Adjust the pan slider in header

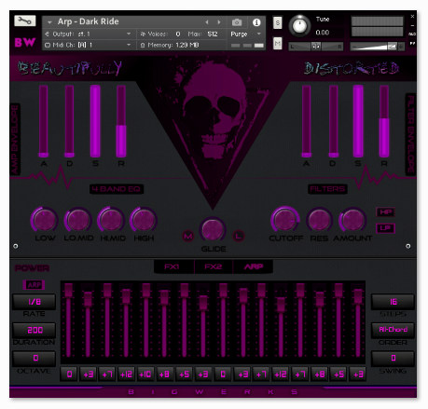[316, 47]
